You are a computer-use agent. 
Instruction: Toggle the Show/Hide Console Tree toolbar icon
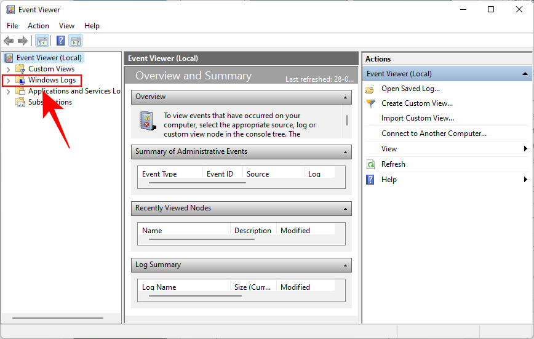pyautogui.click(x=42, y=41)
